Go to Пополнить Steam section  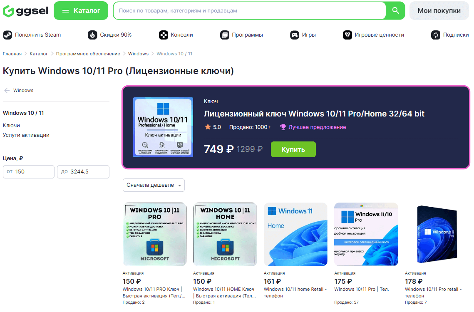coord(32,35)
